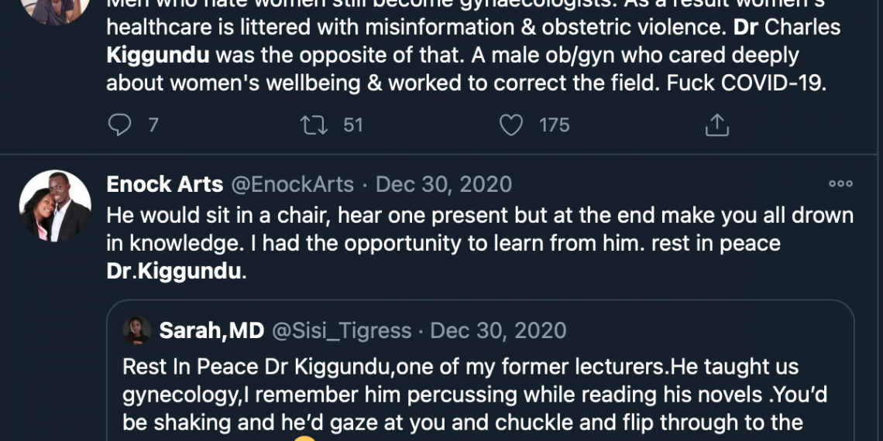The width and height of the screenshot is (883, 441).
Task: Click the top tweet text mentioning COVID-19
Action: pyautogui.click(x=465, y=83)
